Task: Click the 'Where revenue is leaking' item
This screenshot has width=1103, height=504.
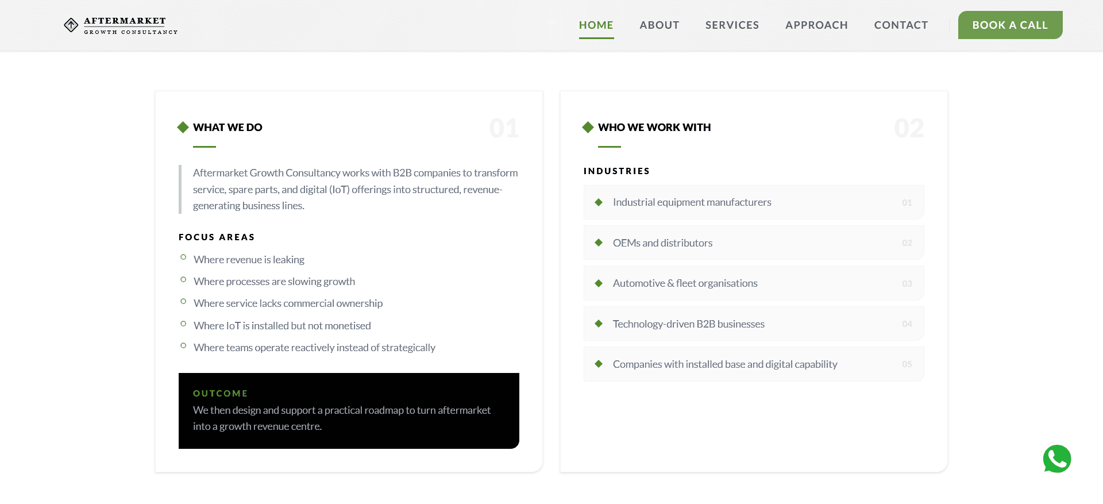Action: point(249,260)
